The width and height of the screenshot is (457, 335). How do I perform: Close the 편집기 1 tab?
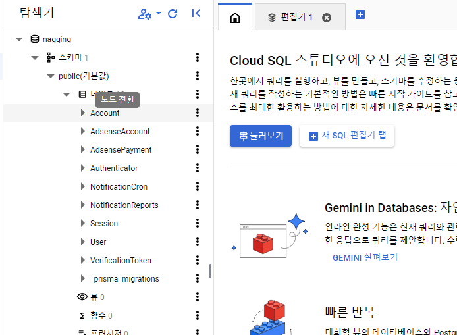pyautogui.click(x=327, y=18)
